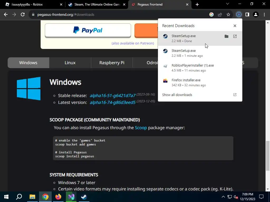Click the Chrome taskbar icon

45,197
